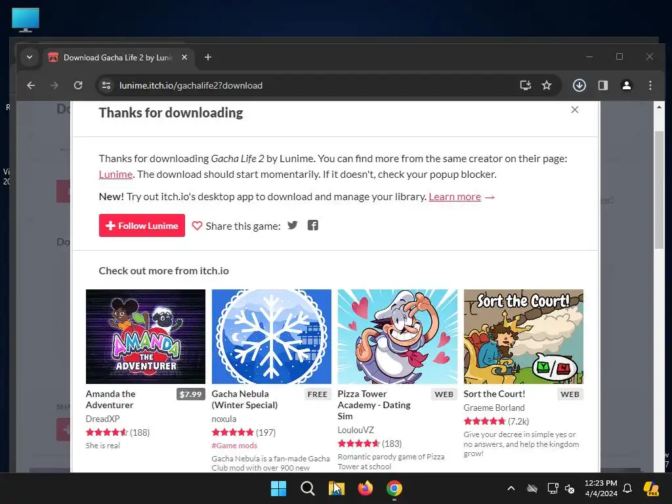Bookmark this page with the star
Viewport: 672px width, 504px height.
(x=547, y=85)
